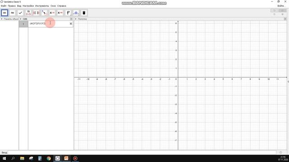289x162 pixels.
Task: Close the CAS panel
Action: pos(71,19)
